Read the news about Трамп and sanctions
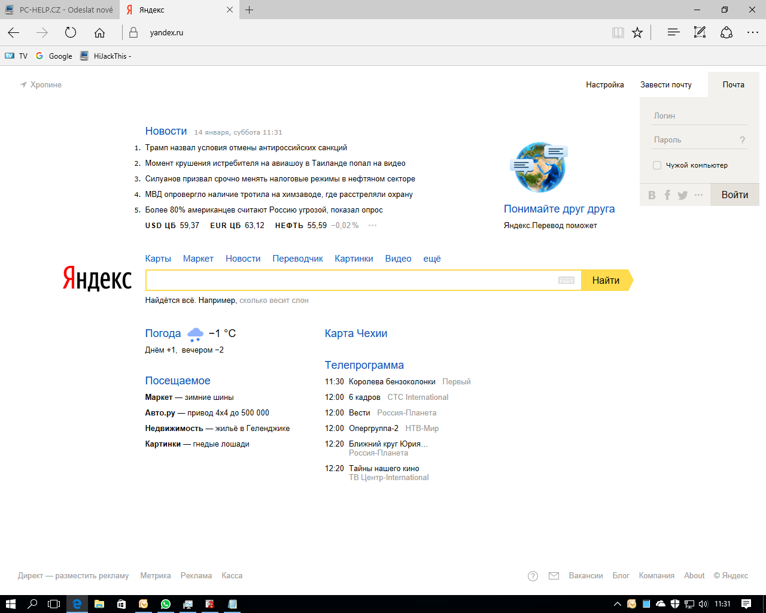 [246, 148]
